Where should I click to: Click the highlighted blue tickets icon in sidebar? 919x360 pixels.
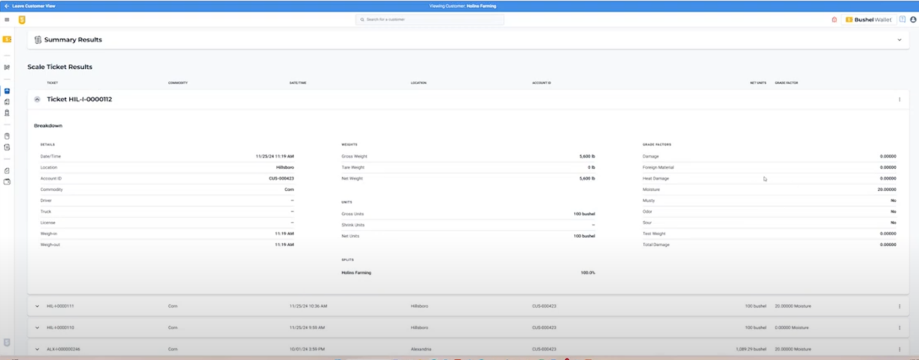pos(7,91)
